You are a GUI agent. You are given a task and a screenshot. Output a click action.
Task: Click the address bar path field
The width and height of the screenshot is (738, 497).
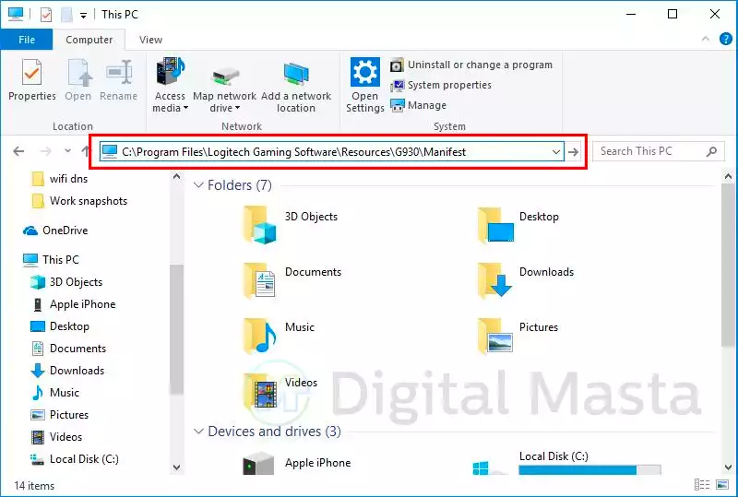(332, 152)
